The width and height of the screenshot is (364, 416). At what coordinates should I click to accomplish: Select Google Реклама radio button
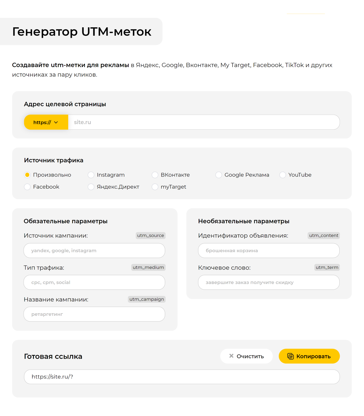click(219, 175)
